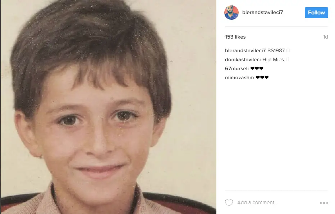The width and height of the screenshot is (335, 214).
Task: Open 67murseli commenter profile
Action: [x=237, y=68]
